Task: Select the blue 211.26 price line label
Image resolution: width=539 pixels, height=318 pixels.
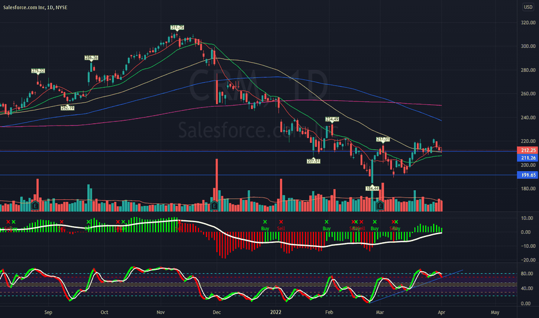Action: pos(528,158)
